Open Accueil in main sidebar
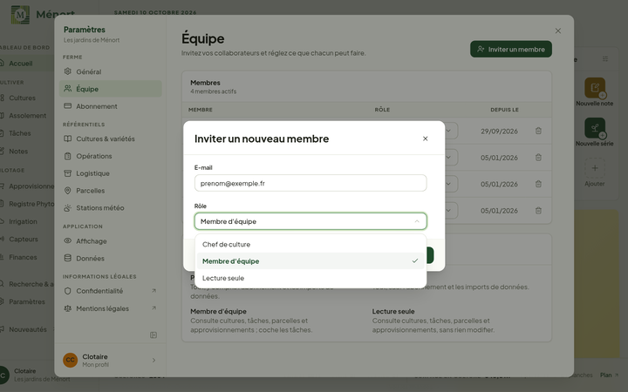Screen dimensions: 628x392 click(x=26, y=64)
